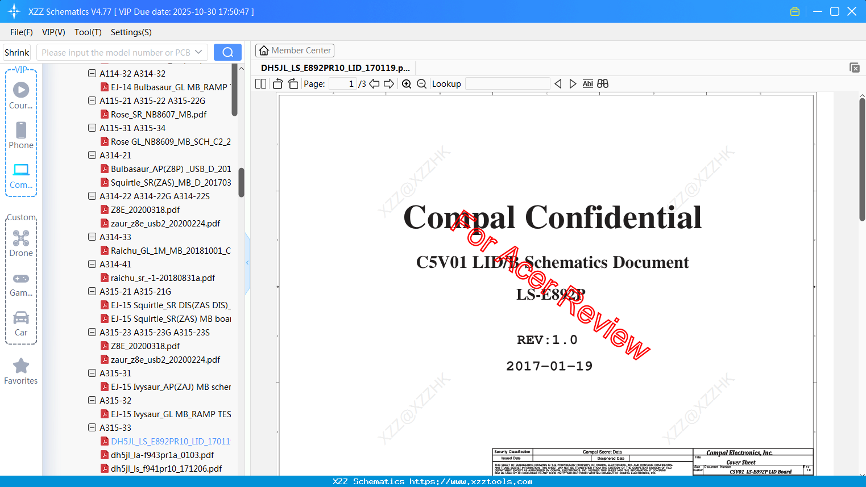The image size is (866, 487).
Task: Rotate page clockwise
Action: (x=293, y=83)
